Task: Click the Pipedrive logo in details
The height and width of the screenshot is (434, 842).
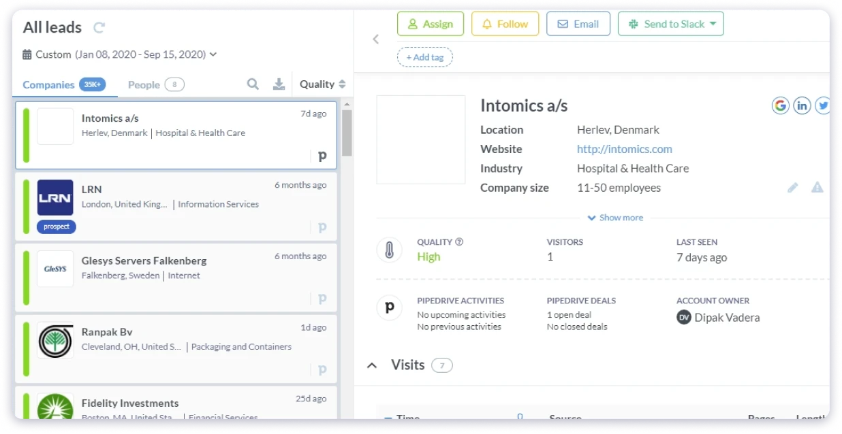Action: point(389,308)
